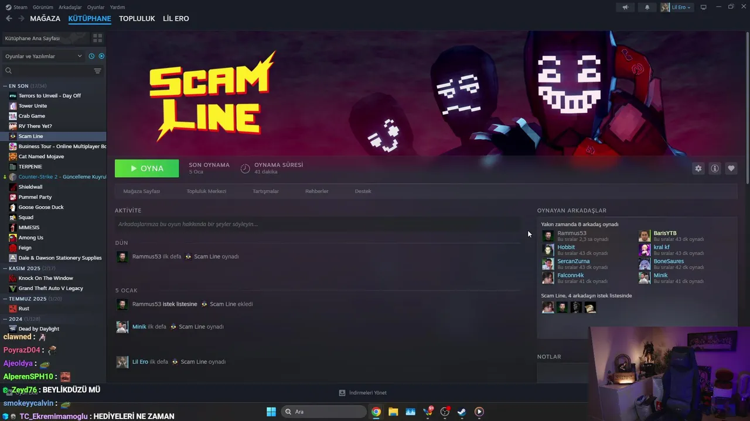Open Oyunlar ve Yazılımlar dropdown

coord(44,56)
